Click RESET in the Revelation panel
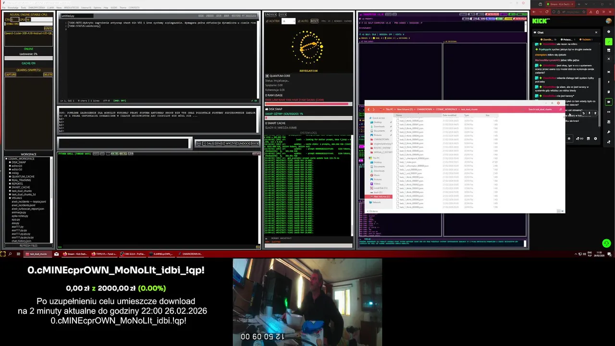 (x=314, y=21)
